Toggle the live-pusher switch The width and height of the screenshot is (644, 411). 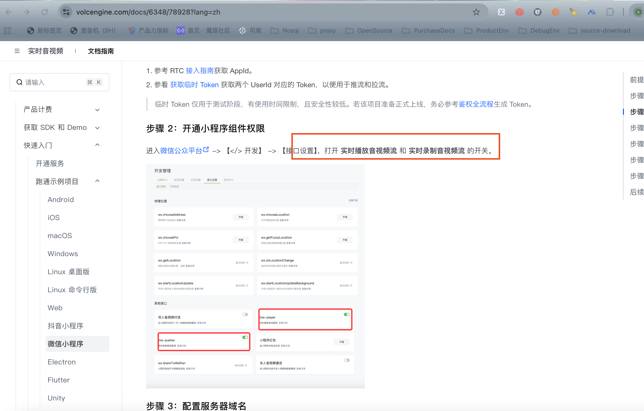(x=245, y=337)
